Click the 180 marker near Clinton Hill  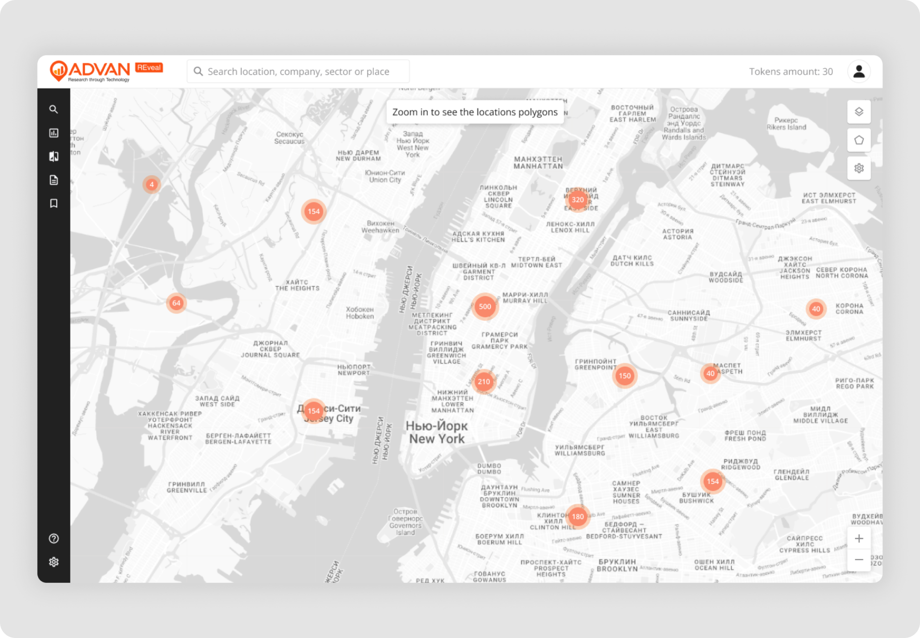[577, 516]
